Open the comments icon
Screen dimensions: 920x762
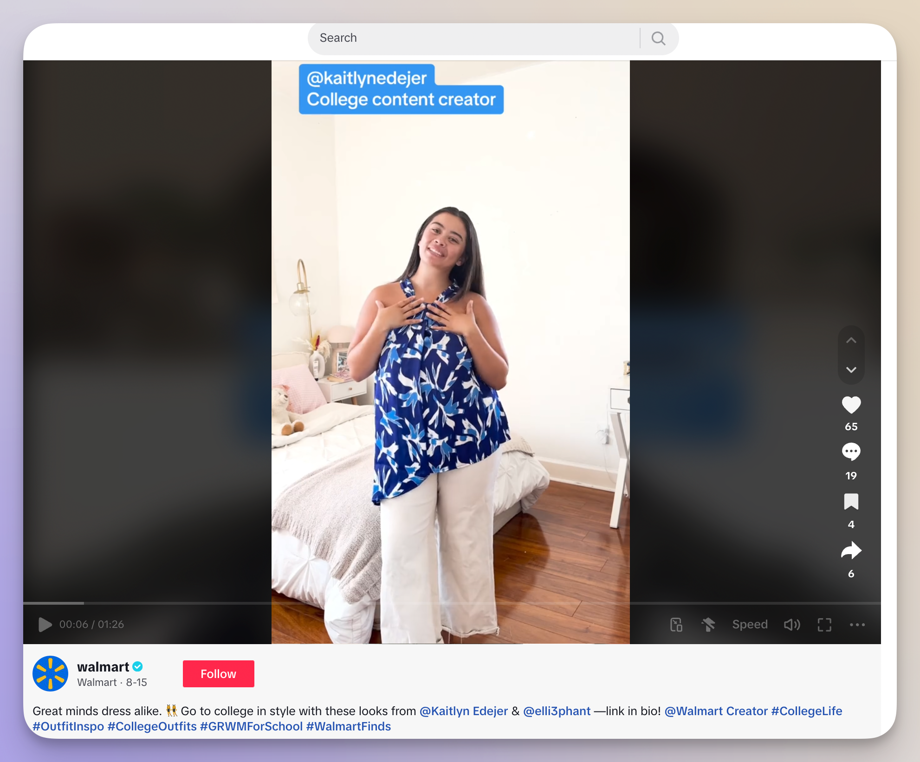(850, 452)
